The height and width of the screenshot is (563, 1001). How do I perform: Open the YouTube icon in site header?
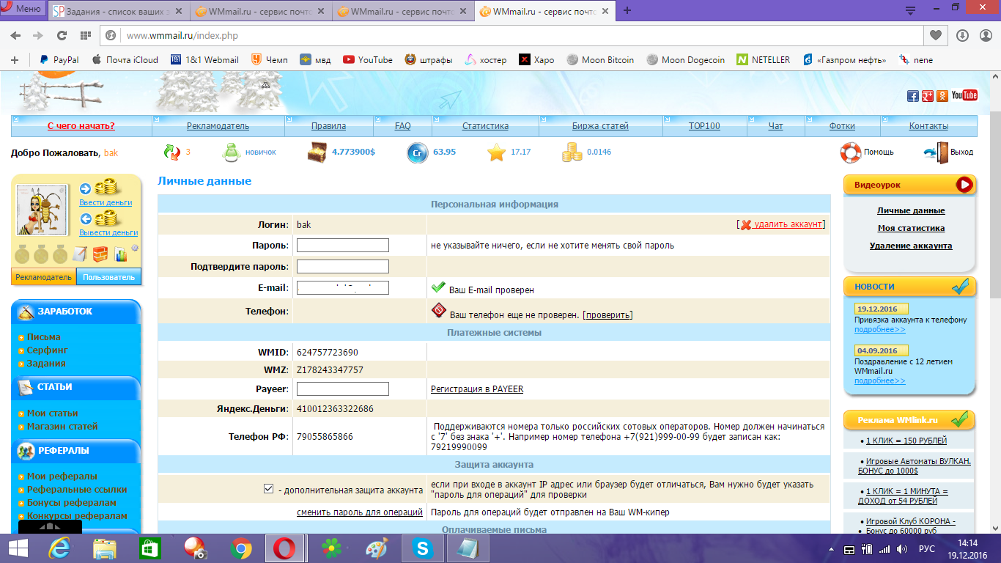pos(964,95)
